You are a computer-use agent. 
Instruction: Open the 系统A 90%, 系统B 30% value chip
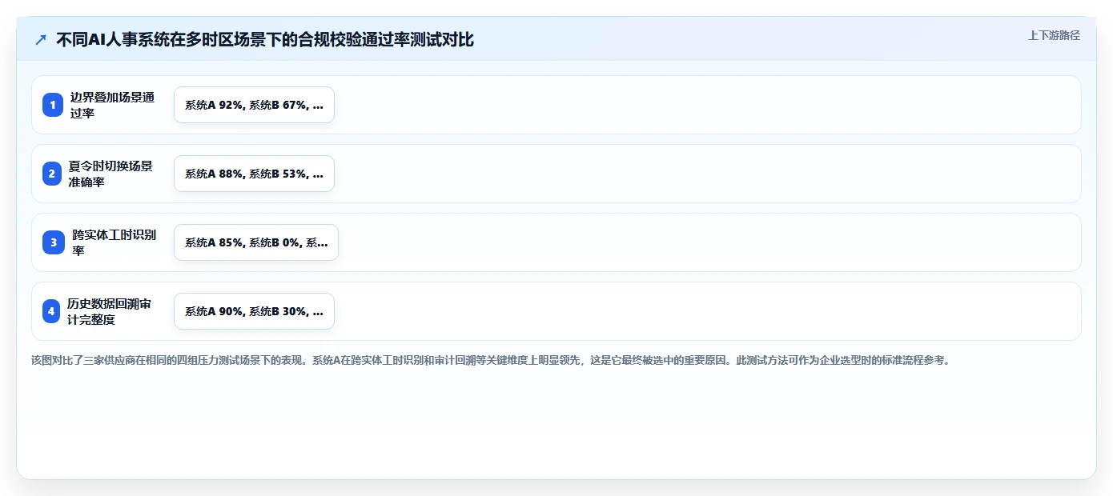[x=254, y=311]
